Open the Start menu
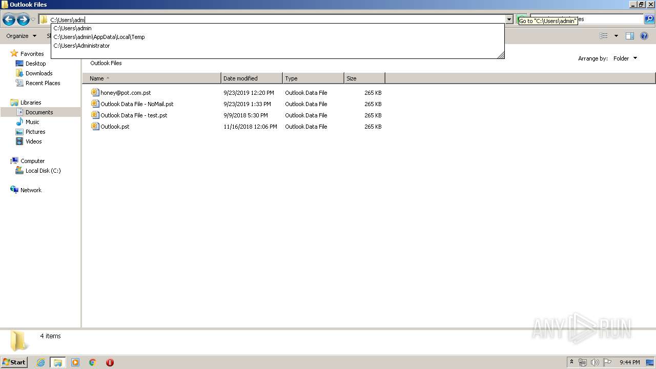The image size is (656, 369). click(14, 362)
